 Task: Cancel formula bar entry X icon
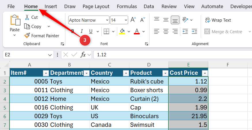click(66, 55)
